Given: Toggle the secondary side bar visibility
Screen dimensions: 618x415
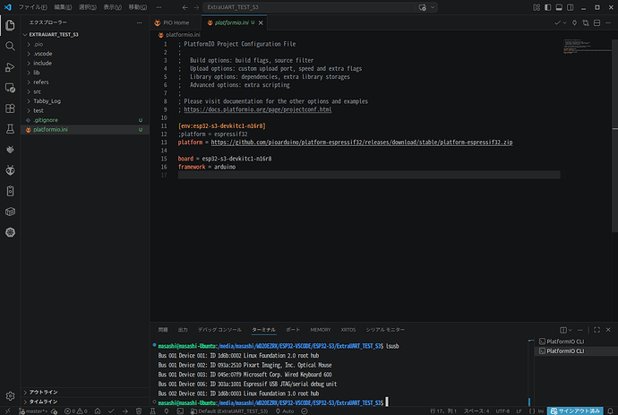Looking at the screenshot, I should 571,7.
